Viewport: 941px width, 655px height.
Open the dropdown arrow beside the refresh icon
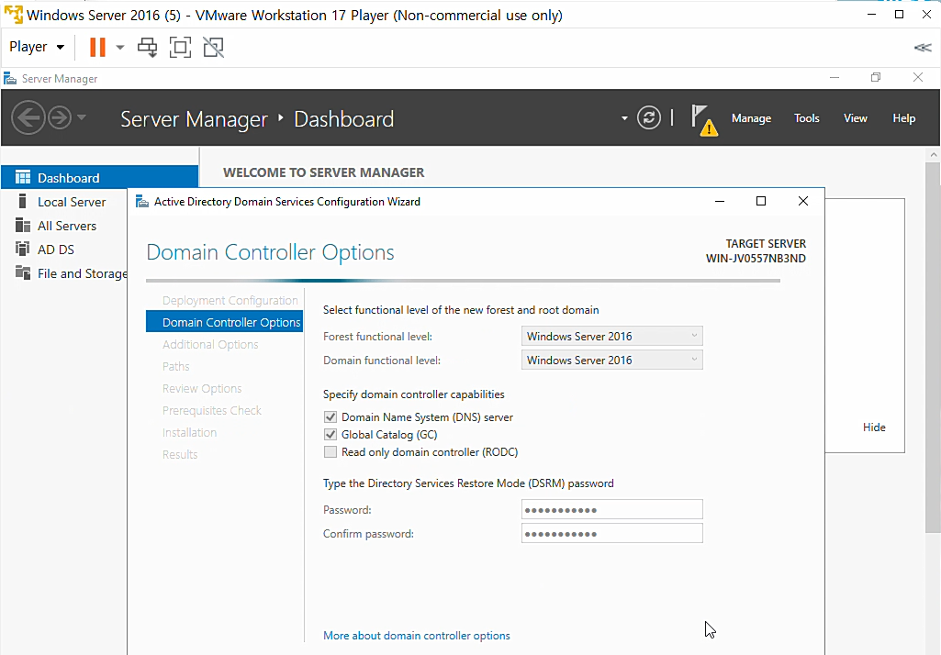point(624,118)
